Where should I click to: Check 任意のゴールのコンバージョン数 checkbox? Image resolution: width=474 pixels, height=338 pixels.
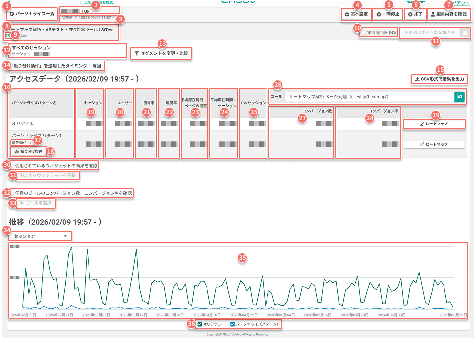[x=12, y=193]
